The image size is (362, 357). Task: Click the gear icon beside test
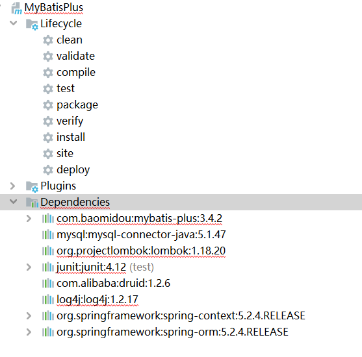tap(48, 89)
